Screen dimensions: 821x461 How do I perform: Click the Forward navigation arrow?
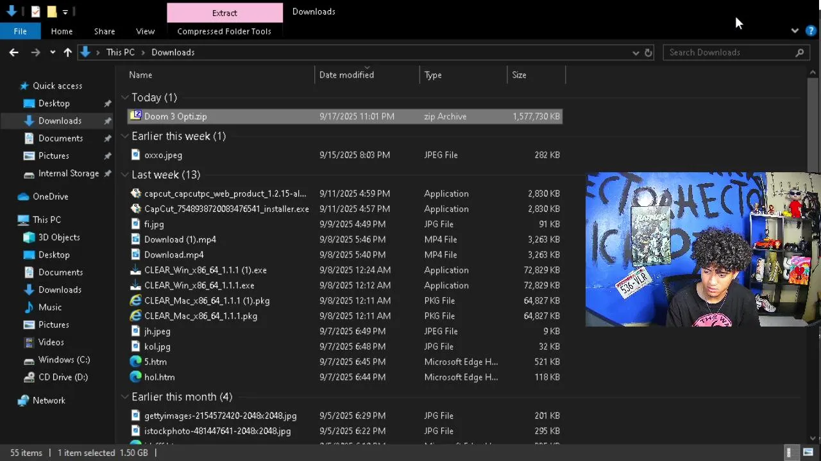pos(36,53)
